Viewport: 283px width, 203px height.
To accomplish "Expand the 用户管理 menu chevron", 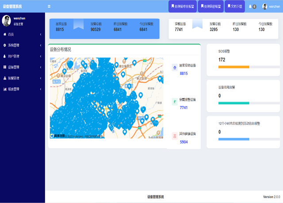I will click(x=41, y=56).
